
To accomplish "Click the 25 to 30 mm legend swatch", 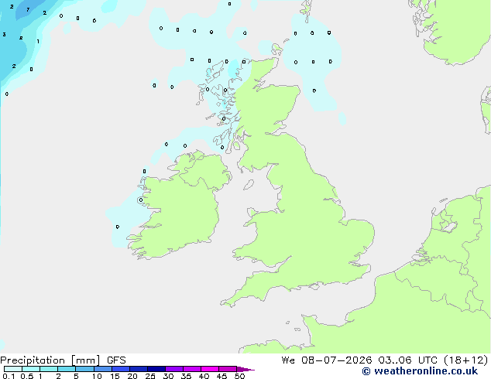I will point(156,369).
